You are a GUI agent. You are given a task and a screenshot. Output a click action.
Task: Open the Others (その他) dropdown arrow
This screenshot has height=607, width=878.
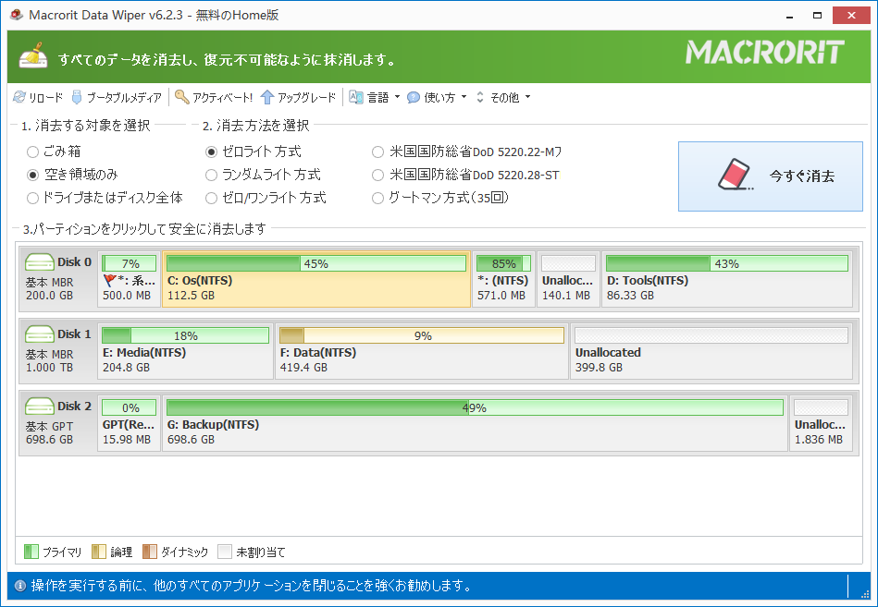pyautogui.click(x=527, y=97)
